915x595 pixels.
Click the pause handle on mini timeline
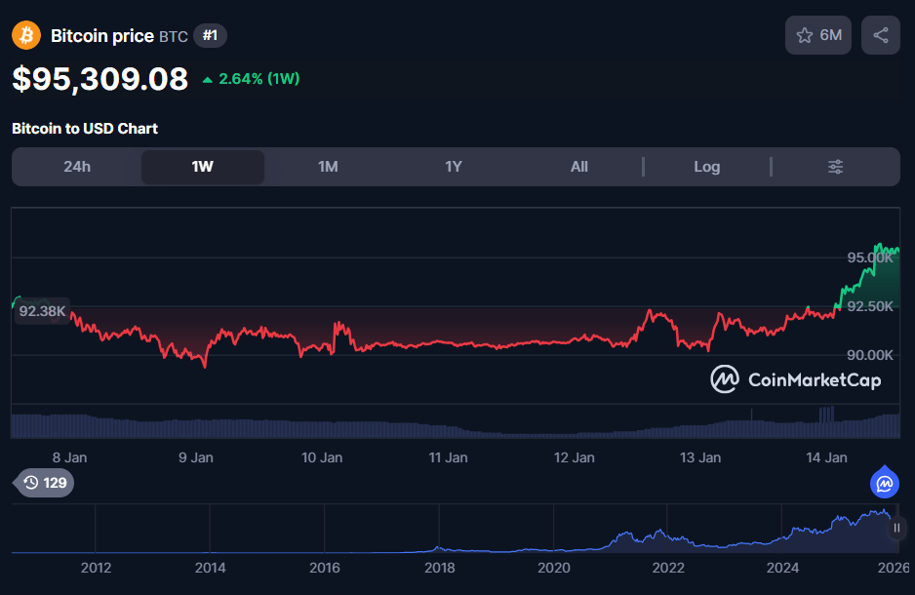click(x=896, y=528)
